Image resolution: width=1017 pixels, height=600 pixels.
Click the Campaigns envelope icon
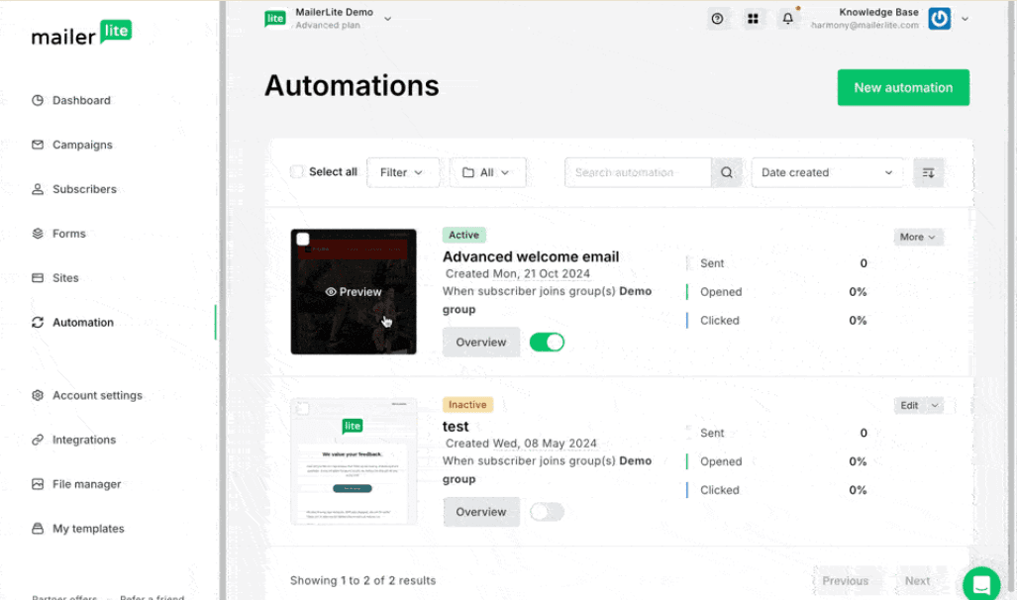click(x=38, y=145)
